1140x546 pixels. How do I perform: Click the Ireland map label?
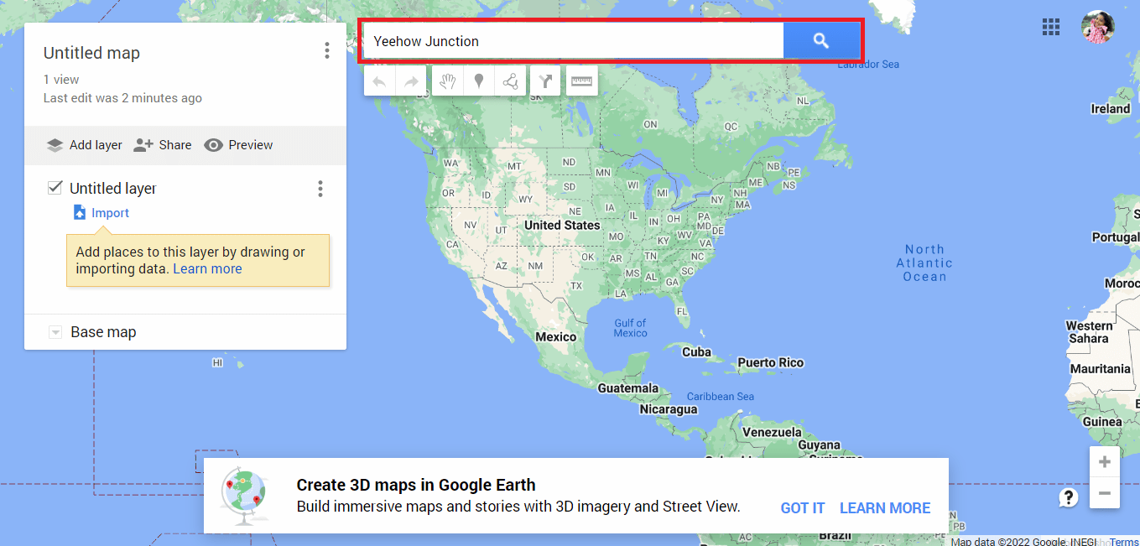(1111, 109)
